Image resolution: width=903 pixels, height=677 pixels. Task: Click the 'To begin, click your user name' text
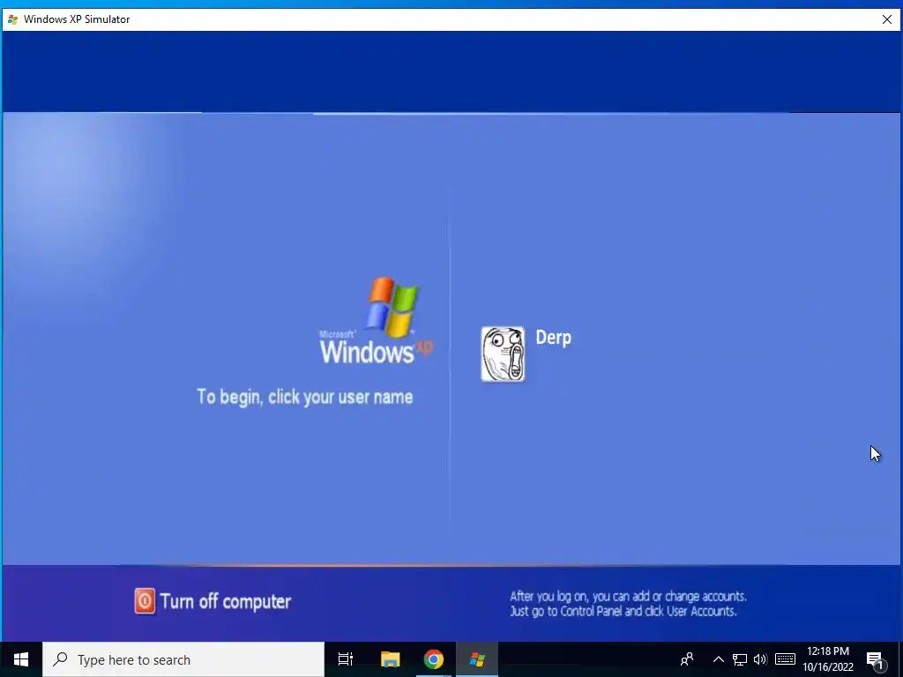[304, 398]
